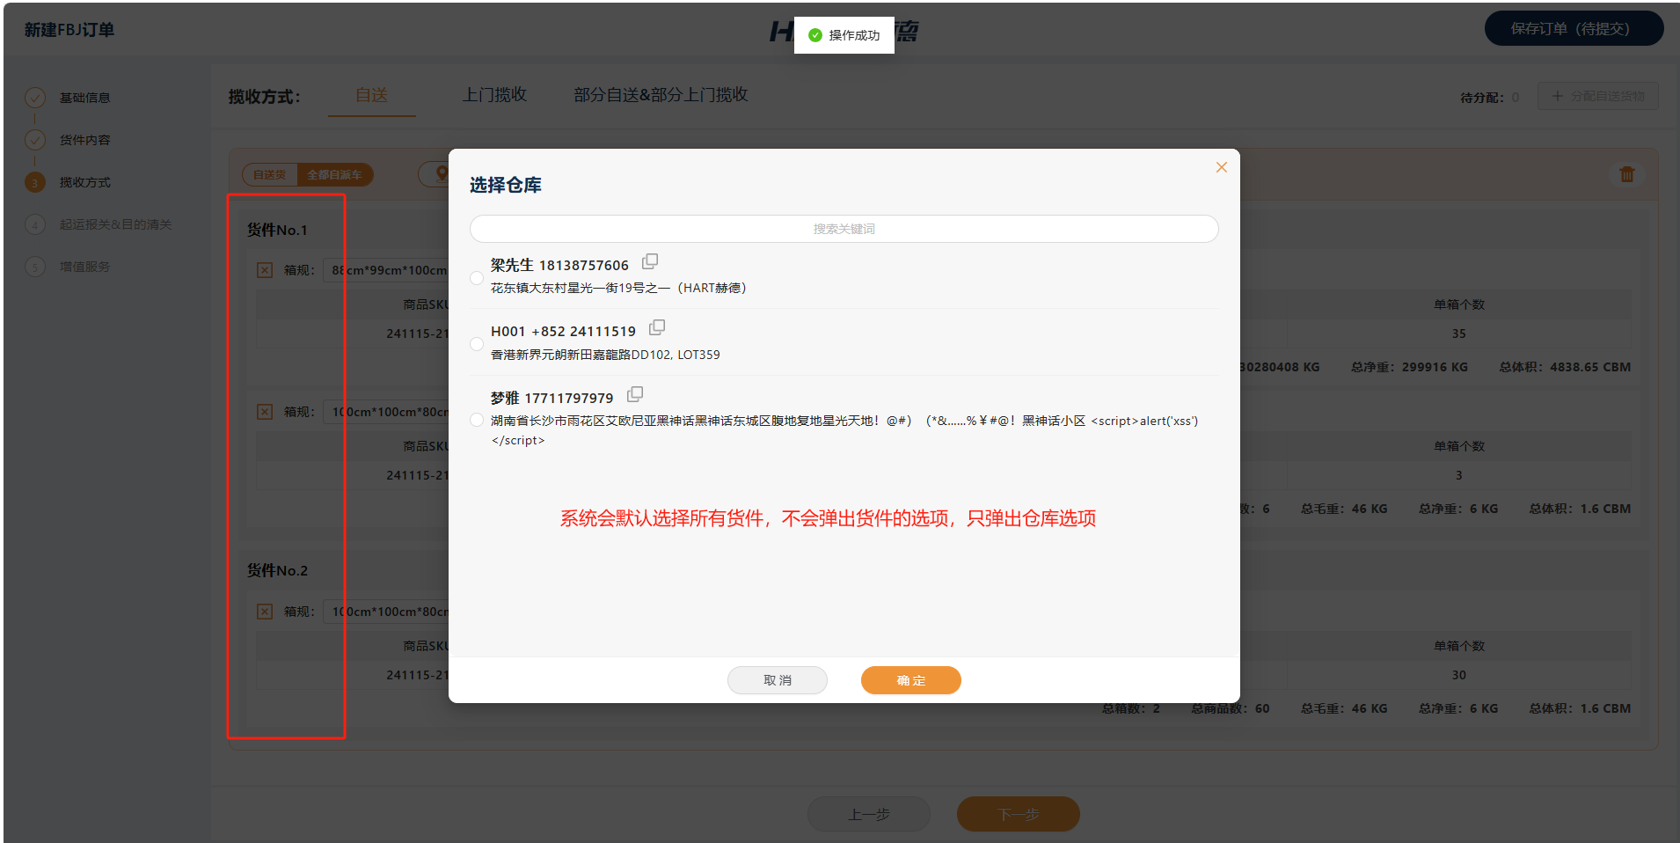
Task: Switch to 上门揽收 tab
Action: (494, 95)
